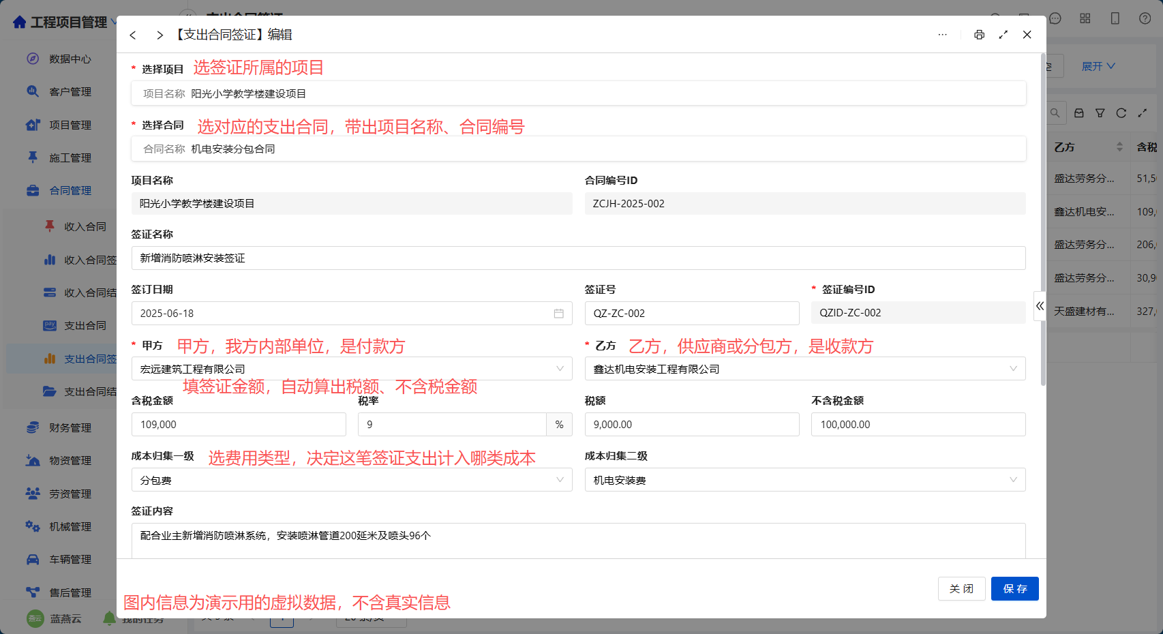Click the 售后管理 sidebar icon
Image resolution: width=1163 pixels, height=634 pixels.
(x=33, y=592)
